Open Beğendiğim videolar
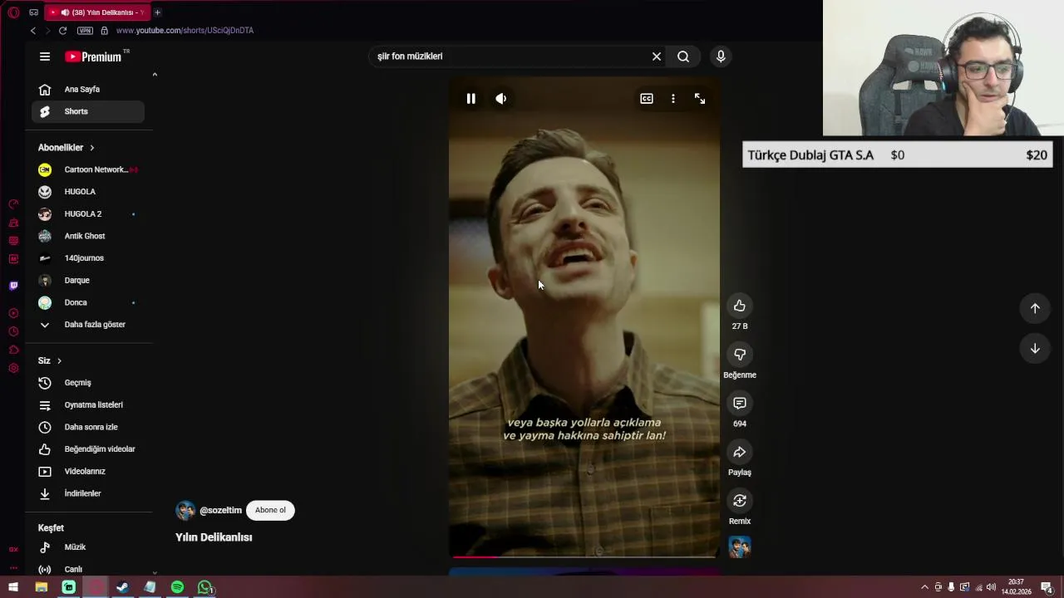This screenshot has height=598, width=1064. [x=87, y=449]
